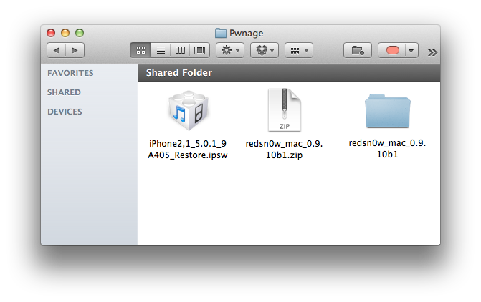
Task: Switch to Cover Flow view
Action: coord(199,50)
